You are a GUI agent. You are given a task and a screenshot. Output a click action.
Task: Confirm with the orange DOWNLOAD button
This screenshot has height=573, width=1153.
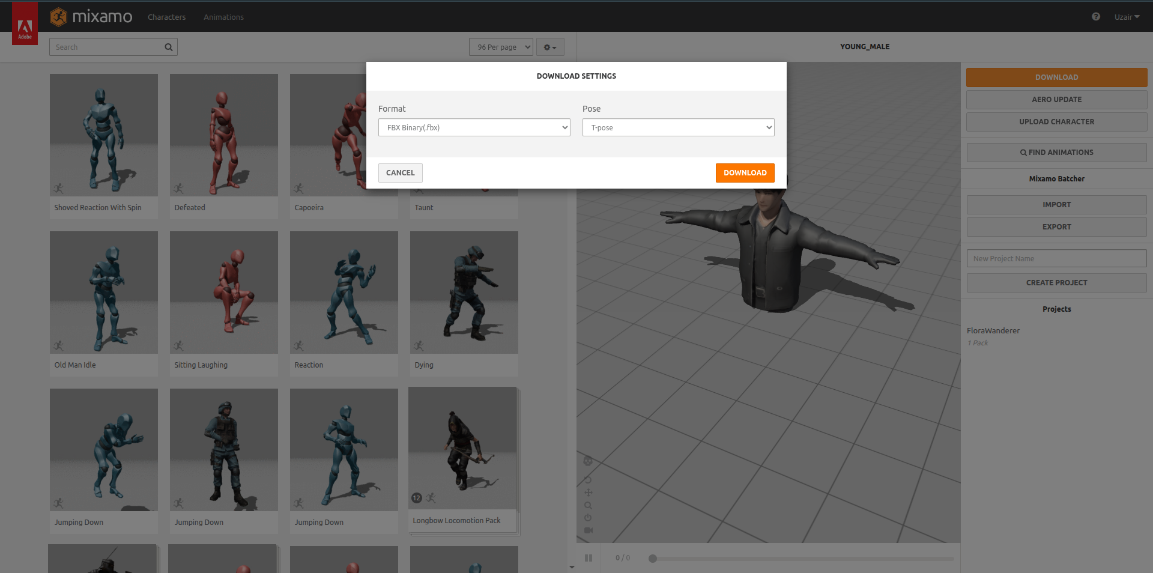pyautogui.click(x=745, y=172)
